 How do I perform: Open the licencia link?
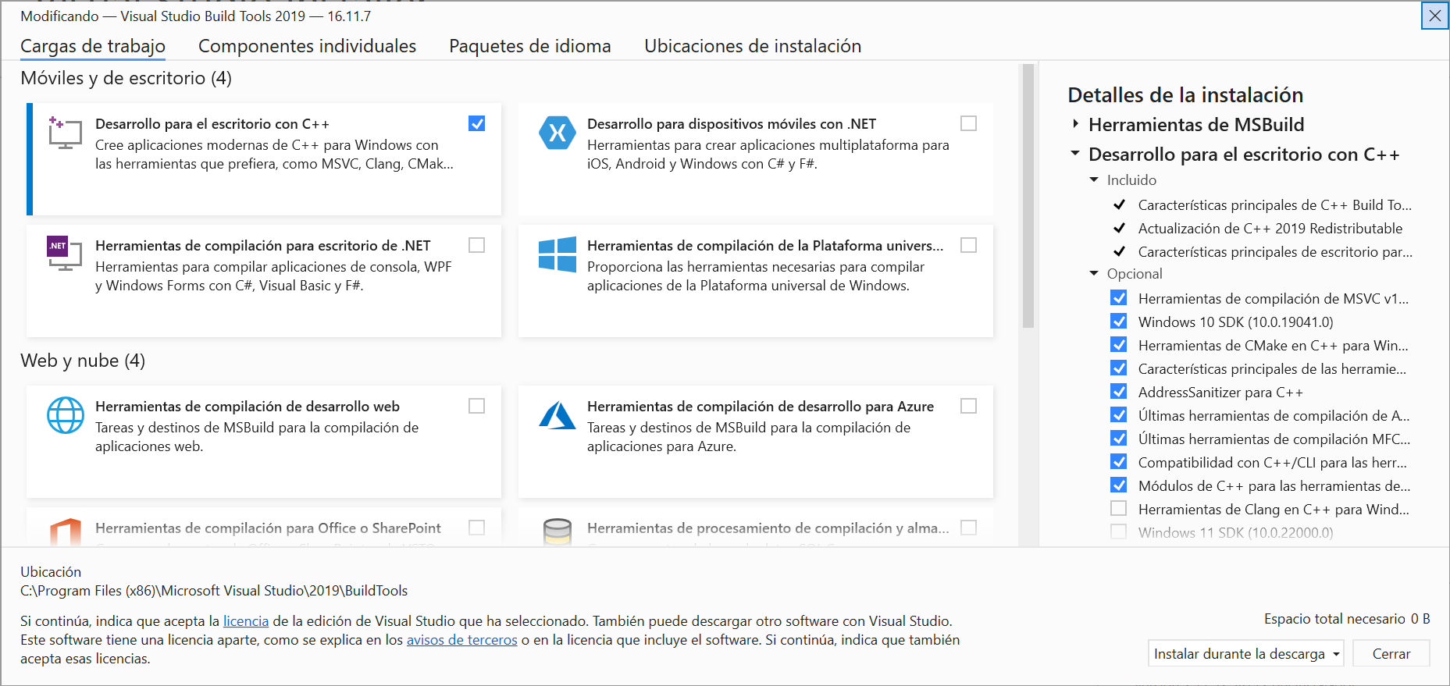(246, 621)
